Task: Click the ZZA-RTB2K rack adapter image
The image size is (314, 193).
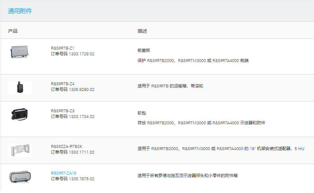Action: coord(20,150)
